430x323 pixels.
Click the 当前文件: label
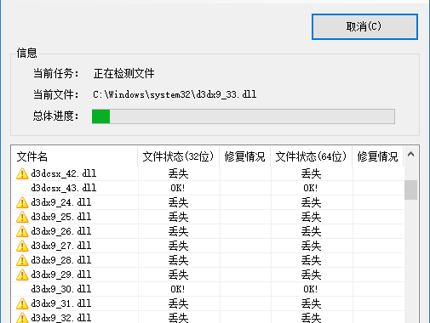pos(55,94)
